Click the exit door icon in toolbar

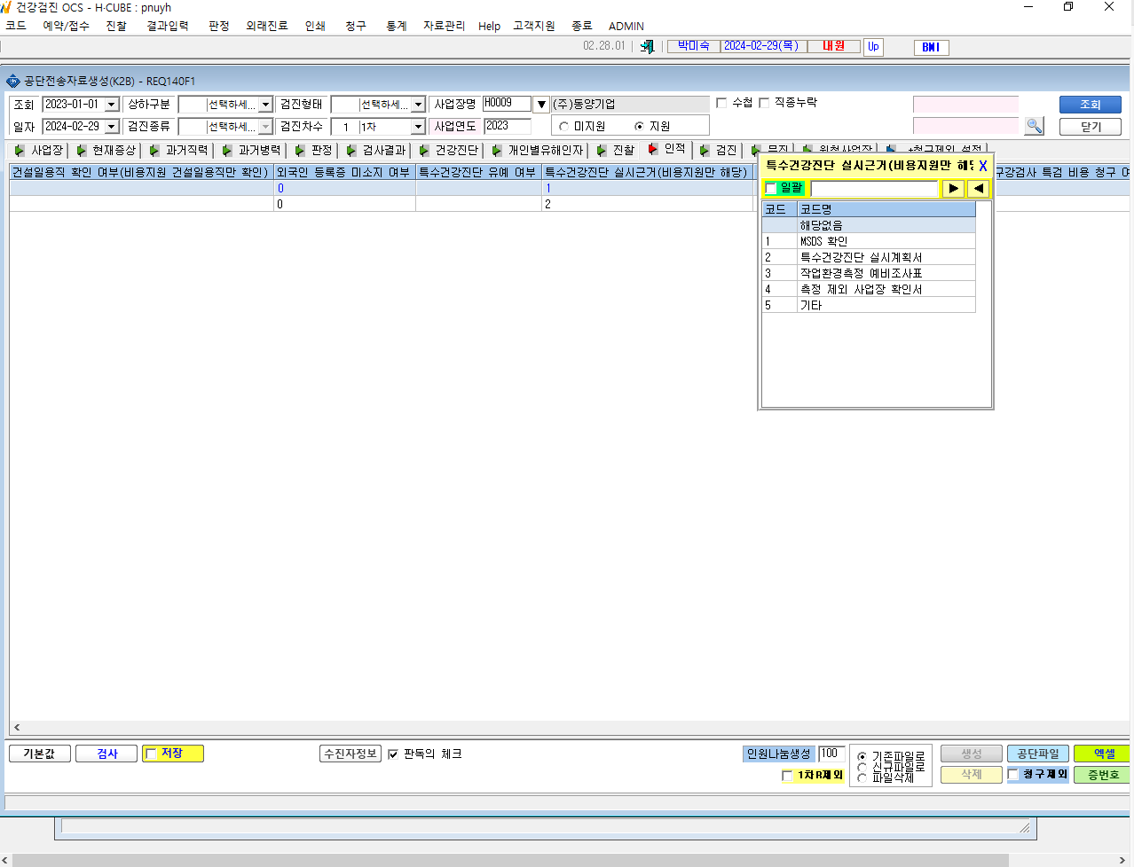tap(648, 46)
